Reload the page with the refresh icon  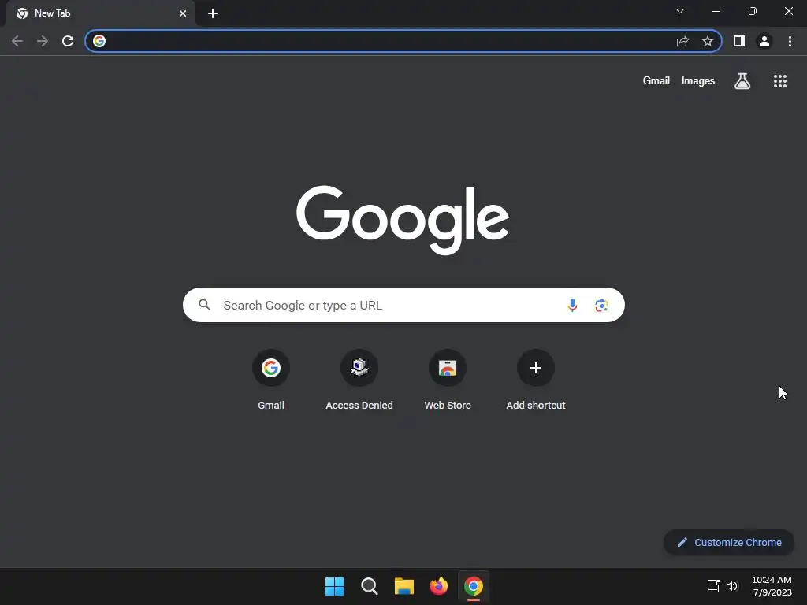pyautogui.click(x=68, y=41)
